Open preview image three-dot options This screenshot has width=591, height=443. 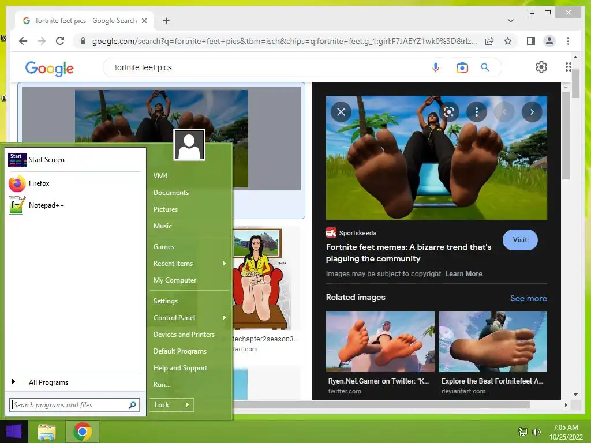(x=477, y=112)
